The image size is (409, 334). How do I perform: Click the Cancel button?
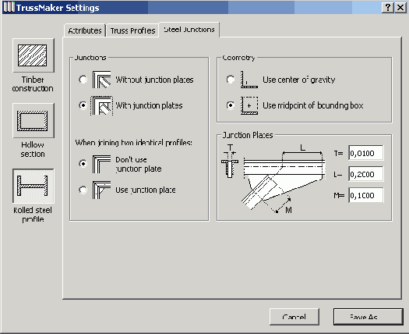(x=294, y=317)
